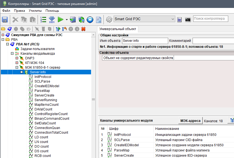
Task: Open the Правка menu
Action: tap(19, 11)
